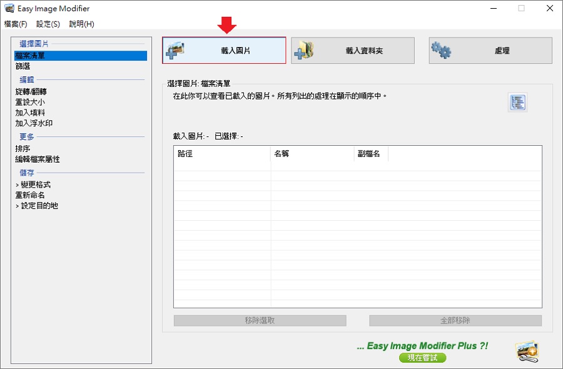The height and width of the screenshot is (369, 563).
Task: Click the 全部移除 button
Action: [x=455, y=321]
